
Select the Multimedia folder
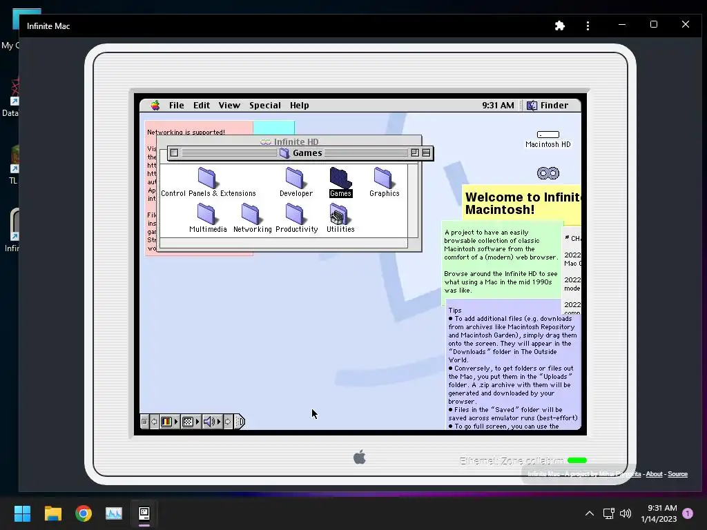[x=207, y=218]
